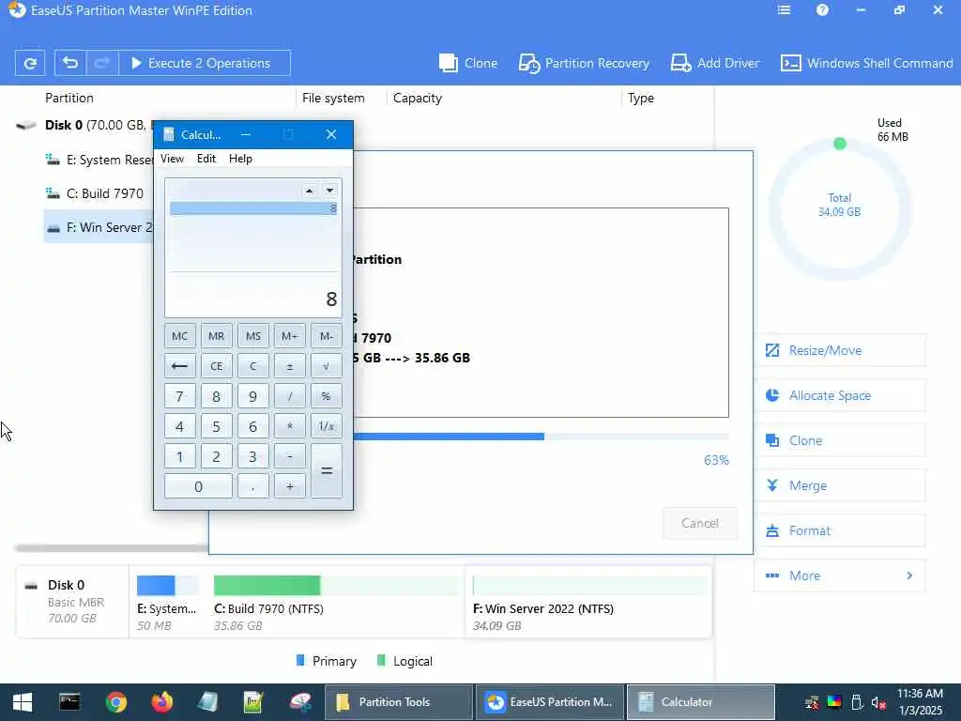Click the Capacity column header

coord(417,98)
